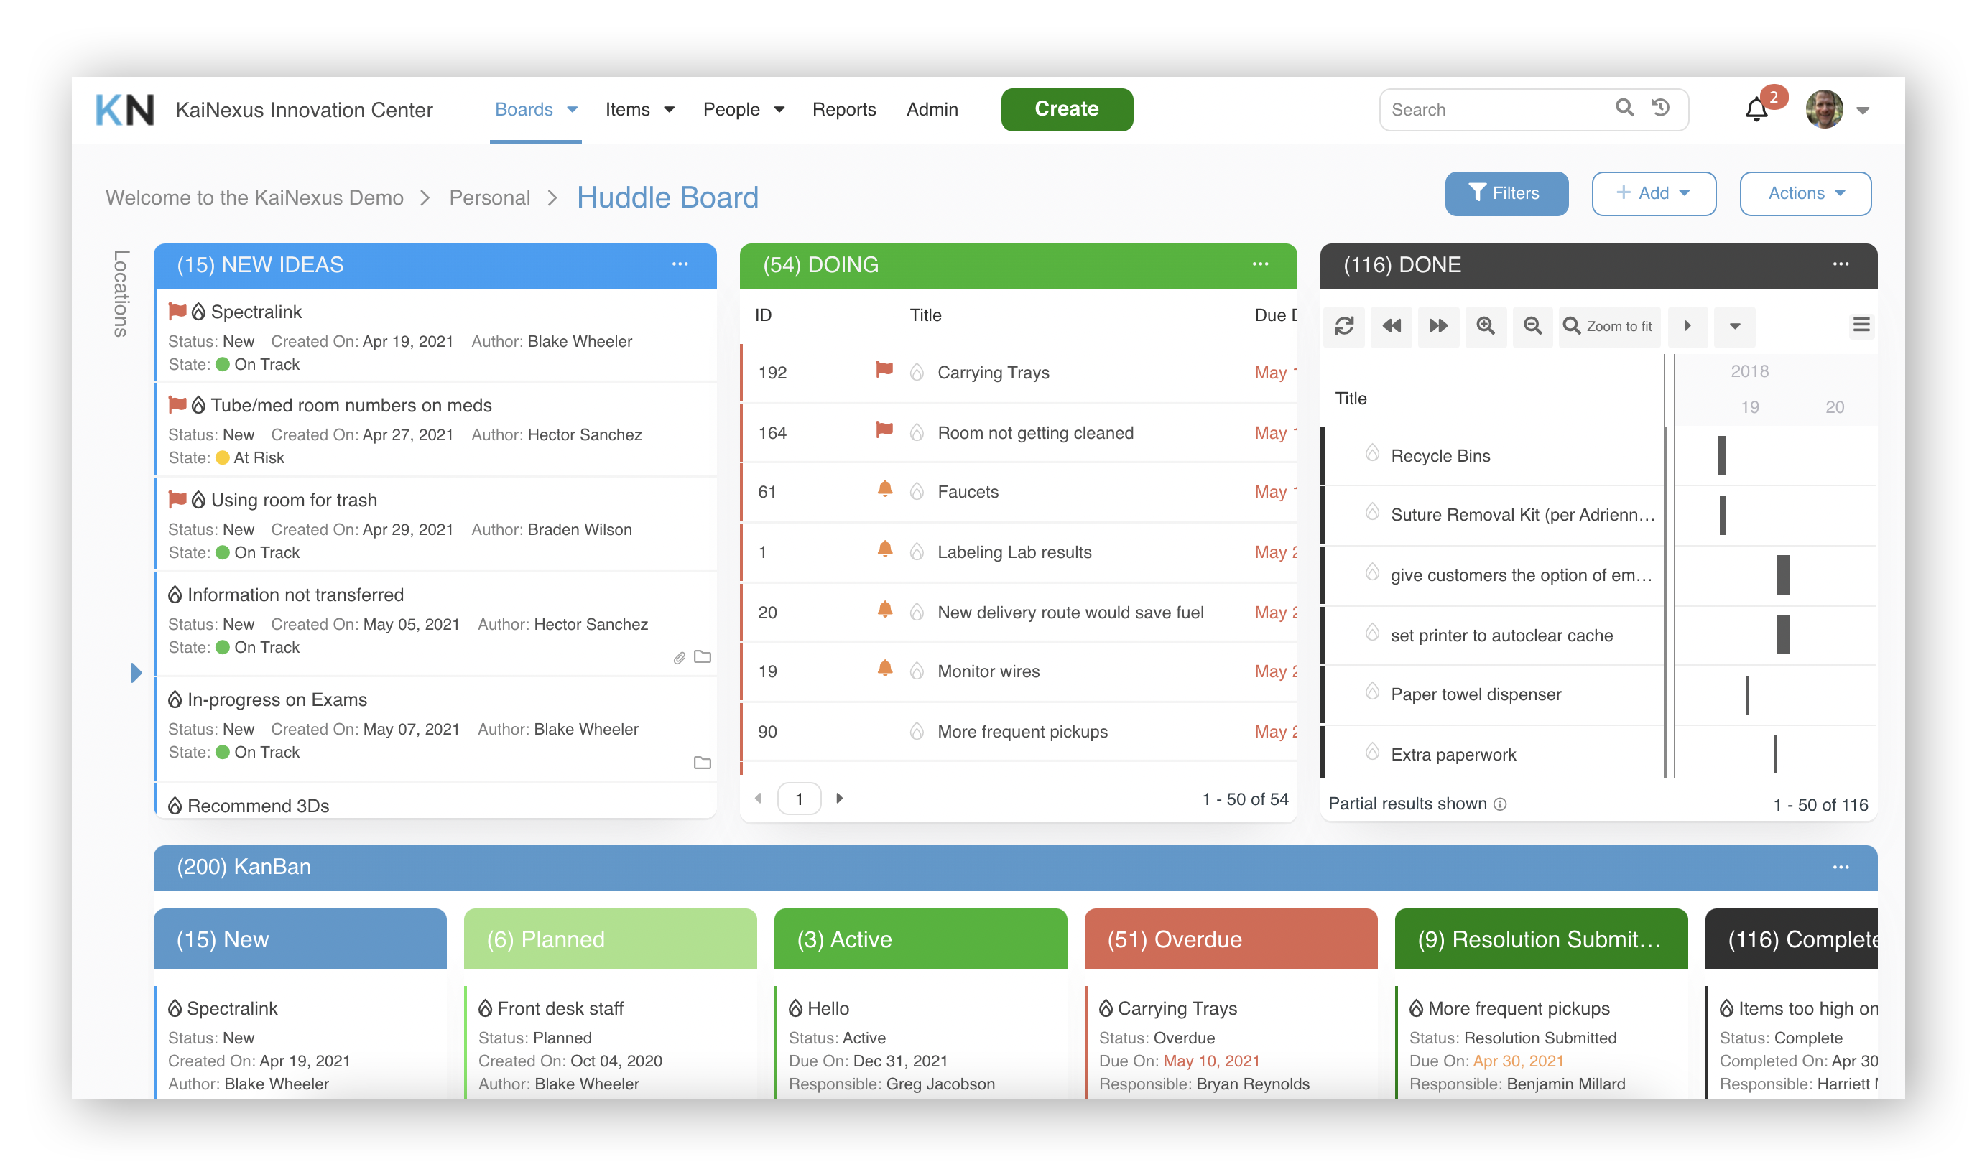Open the Actions dropdown

tap(1805, 192)
